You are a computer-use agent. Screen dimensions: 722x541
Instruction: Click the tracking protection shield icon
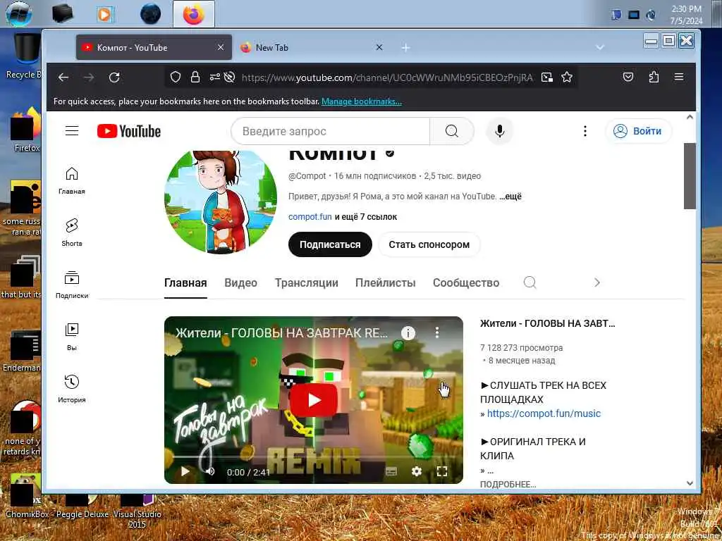176,77
